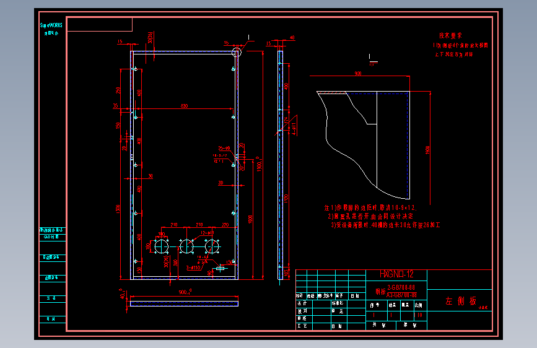This screenshot has width=537, height=348.
Task: Click the 1900 dimension beside detail view
Action: (427, 150)
